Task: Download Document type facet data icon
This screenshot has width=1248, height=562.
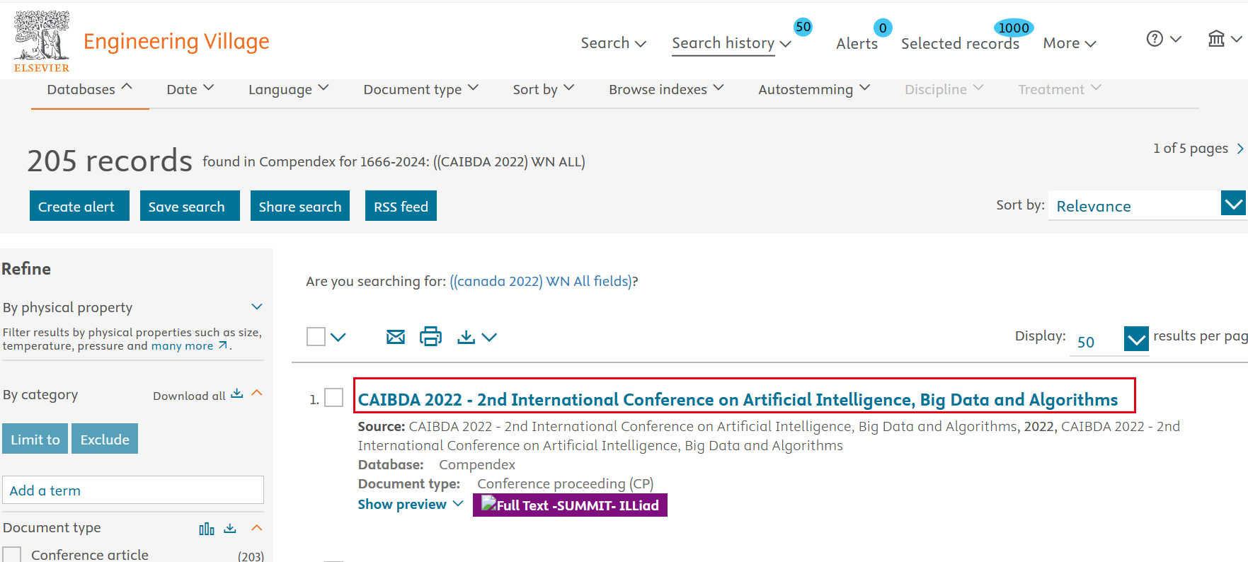Action: coord(230,528)
